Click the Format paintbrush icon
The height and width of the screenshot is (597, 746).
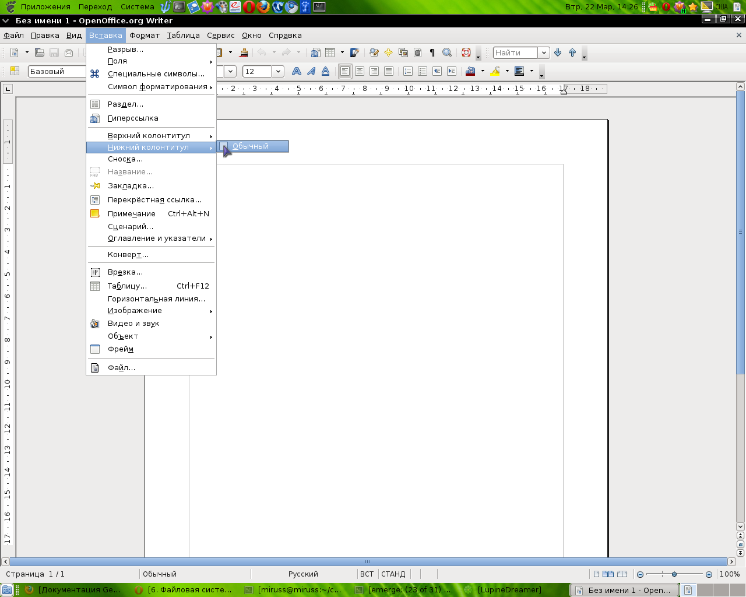pos(244,52)
